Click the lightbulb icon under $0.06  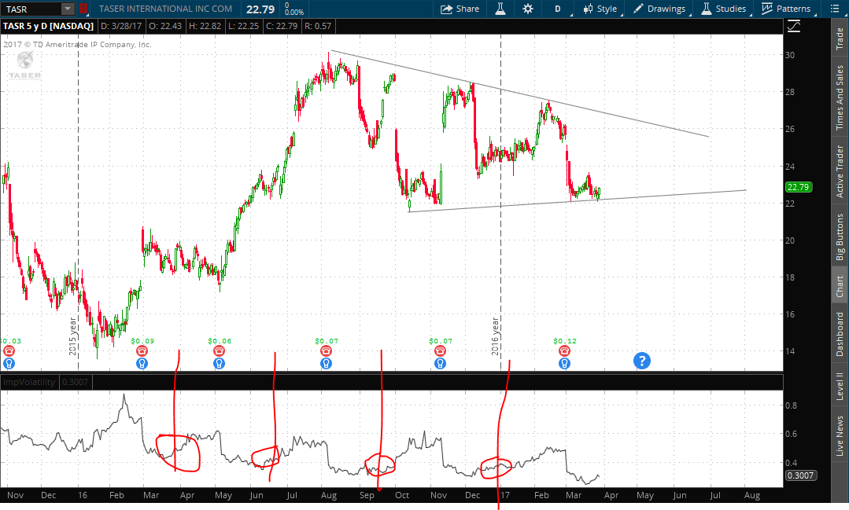coord(219,363)
